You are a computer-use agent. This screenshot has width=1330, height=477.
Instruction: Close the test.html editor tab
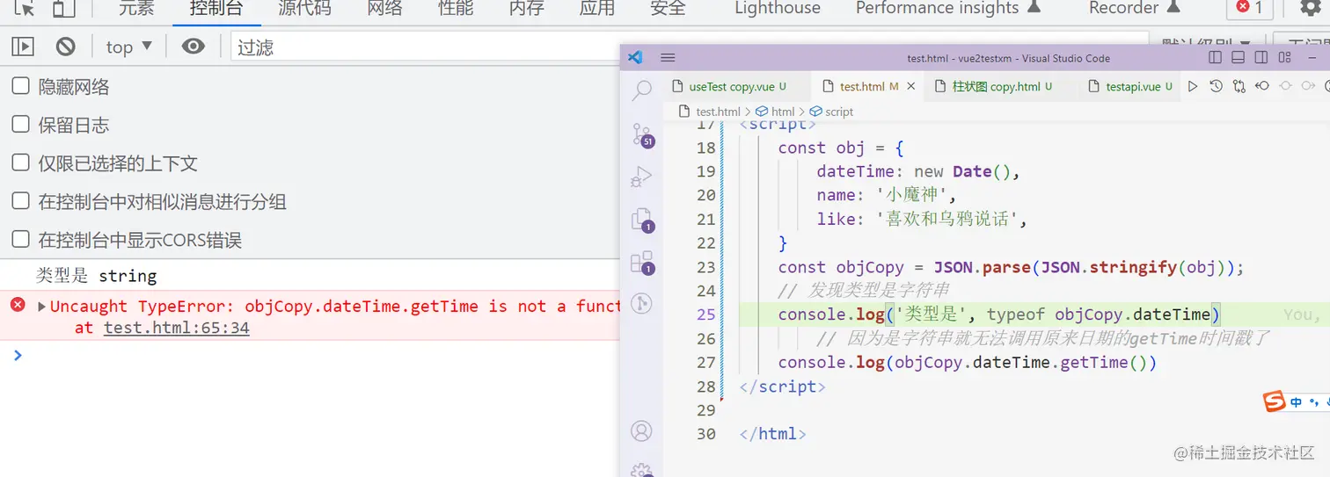pos(911,86)
